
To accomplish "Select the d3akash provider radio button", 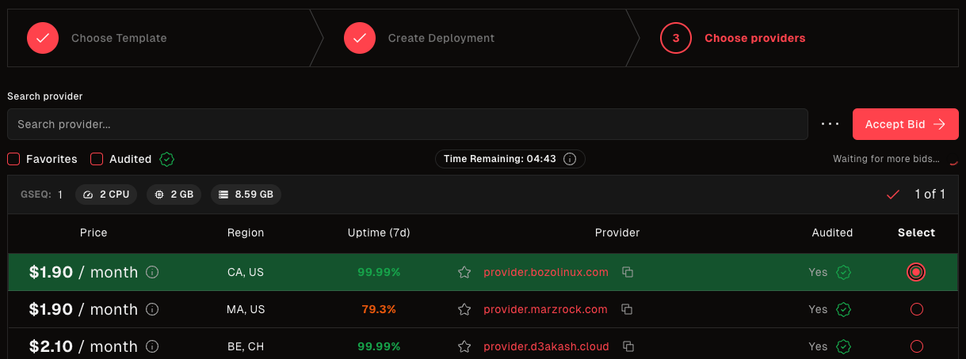I will point(917,346).
